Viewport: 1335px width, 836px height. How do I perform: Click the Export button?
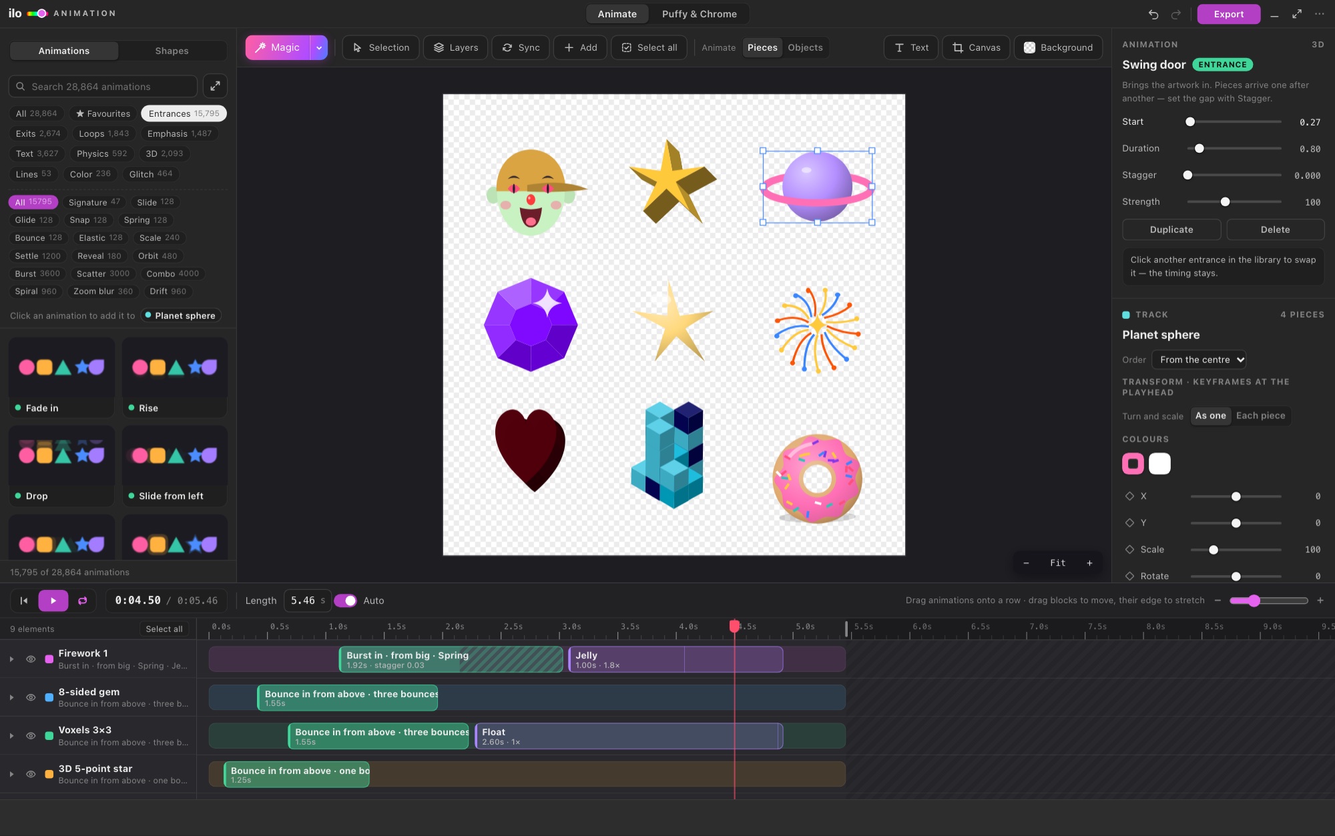(x=1229, y=14)
